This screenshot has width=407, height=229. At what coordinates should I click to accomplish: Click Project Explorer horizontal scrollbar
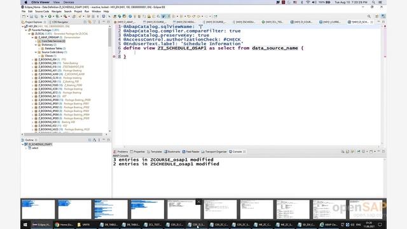coord(64,134)
